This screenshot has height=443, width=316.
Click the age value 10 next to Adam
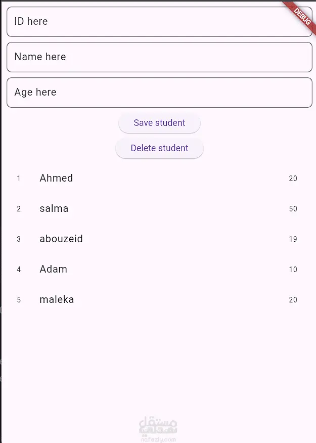tap(293, 270)
